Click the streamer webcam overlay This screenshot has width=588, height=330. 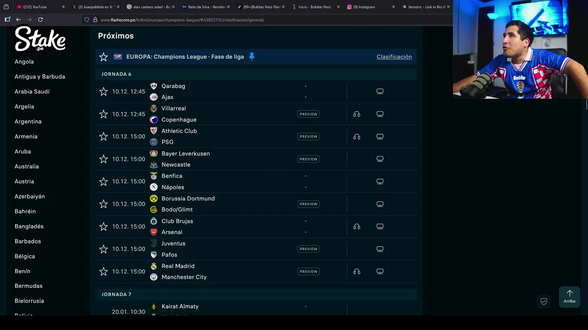520,49
